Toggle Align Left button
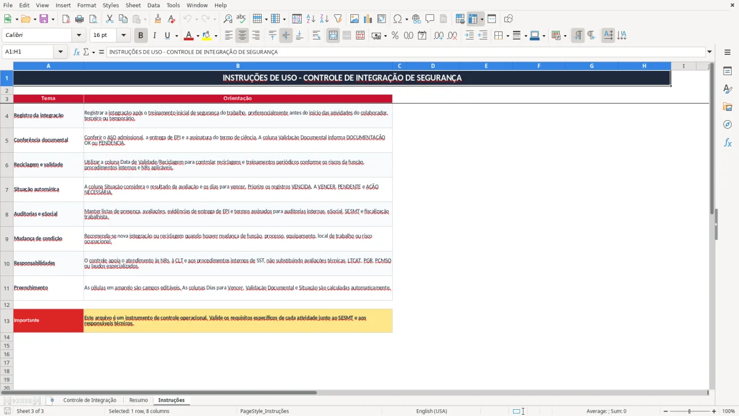The width and height of the screenshot is (739, 416). pyautogui.click(x=228, y=36)
